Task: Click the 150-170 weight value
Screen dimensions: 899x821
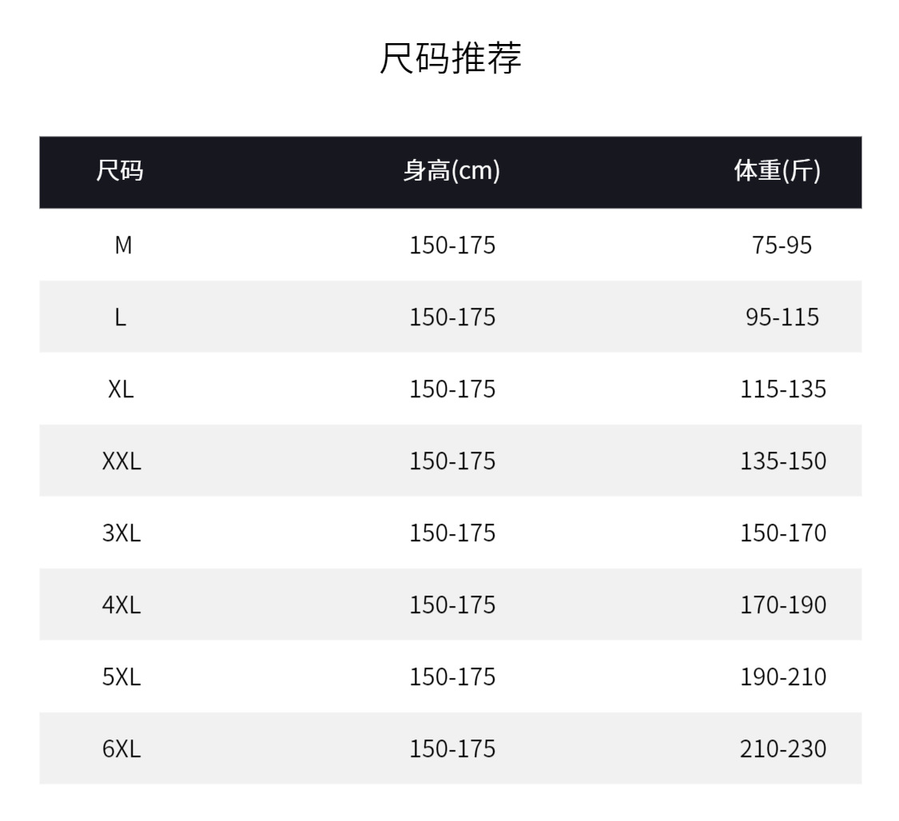Action: coord(783,532)
